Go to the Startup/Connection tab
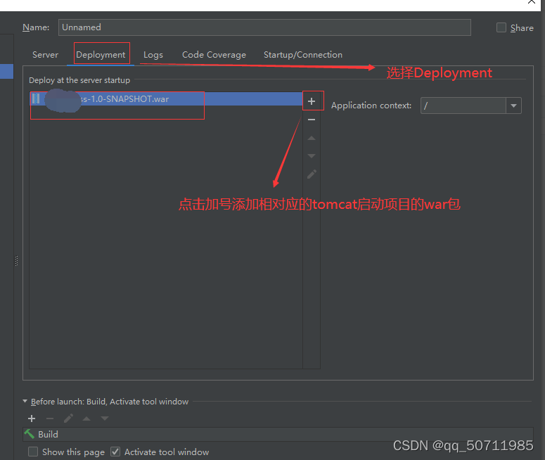Screen dimensions: 545x460 point(303,55)
